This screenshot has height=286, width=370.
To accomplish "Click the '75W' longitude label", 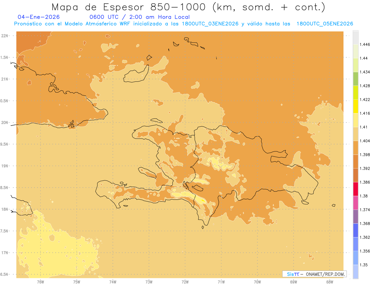I will pyautogui.click(x=77, y=282).
